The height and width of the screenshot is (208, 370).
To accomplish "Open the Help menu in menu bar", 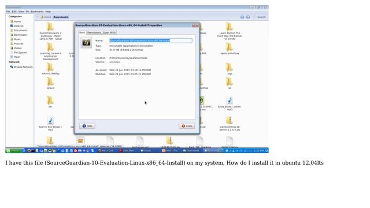I will pos(48,12).
